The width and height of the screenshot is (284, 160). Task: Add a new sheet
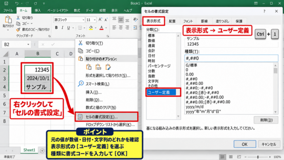(42, 151)
